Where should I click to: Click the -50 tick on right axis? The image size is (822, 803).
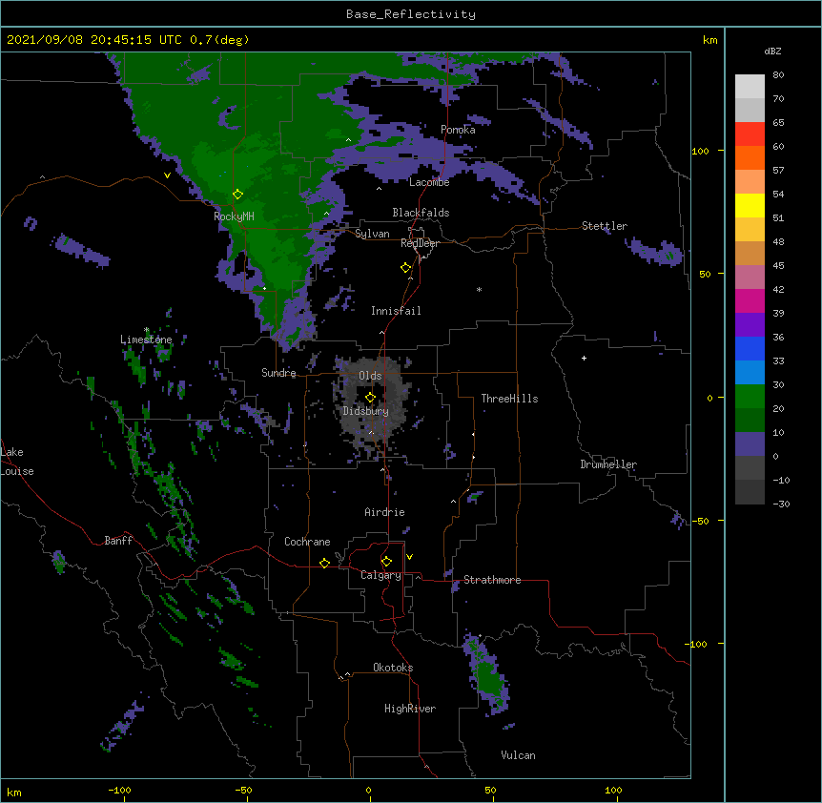700,521
